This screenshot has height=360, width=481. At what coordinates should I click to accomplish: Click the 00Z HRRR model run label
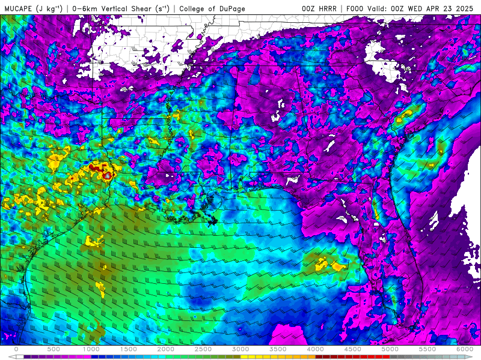coord(319,8)
